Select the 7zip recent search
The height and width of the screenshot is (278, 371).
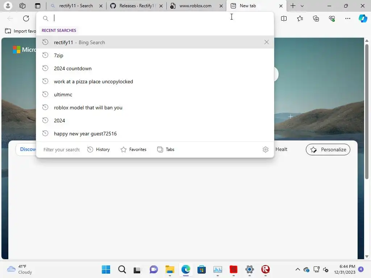(155, 55)
